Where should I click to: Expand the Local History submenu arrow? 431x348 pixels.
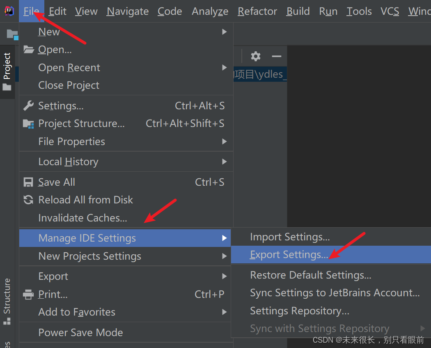click(x=225, y=162)
